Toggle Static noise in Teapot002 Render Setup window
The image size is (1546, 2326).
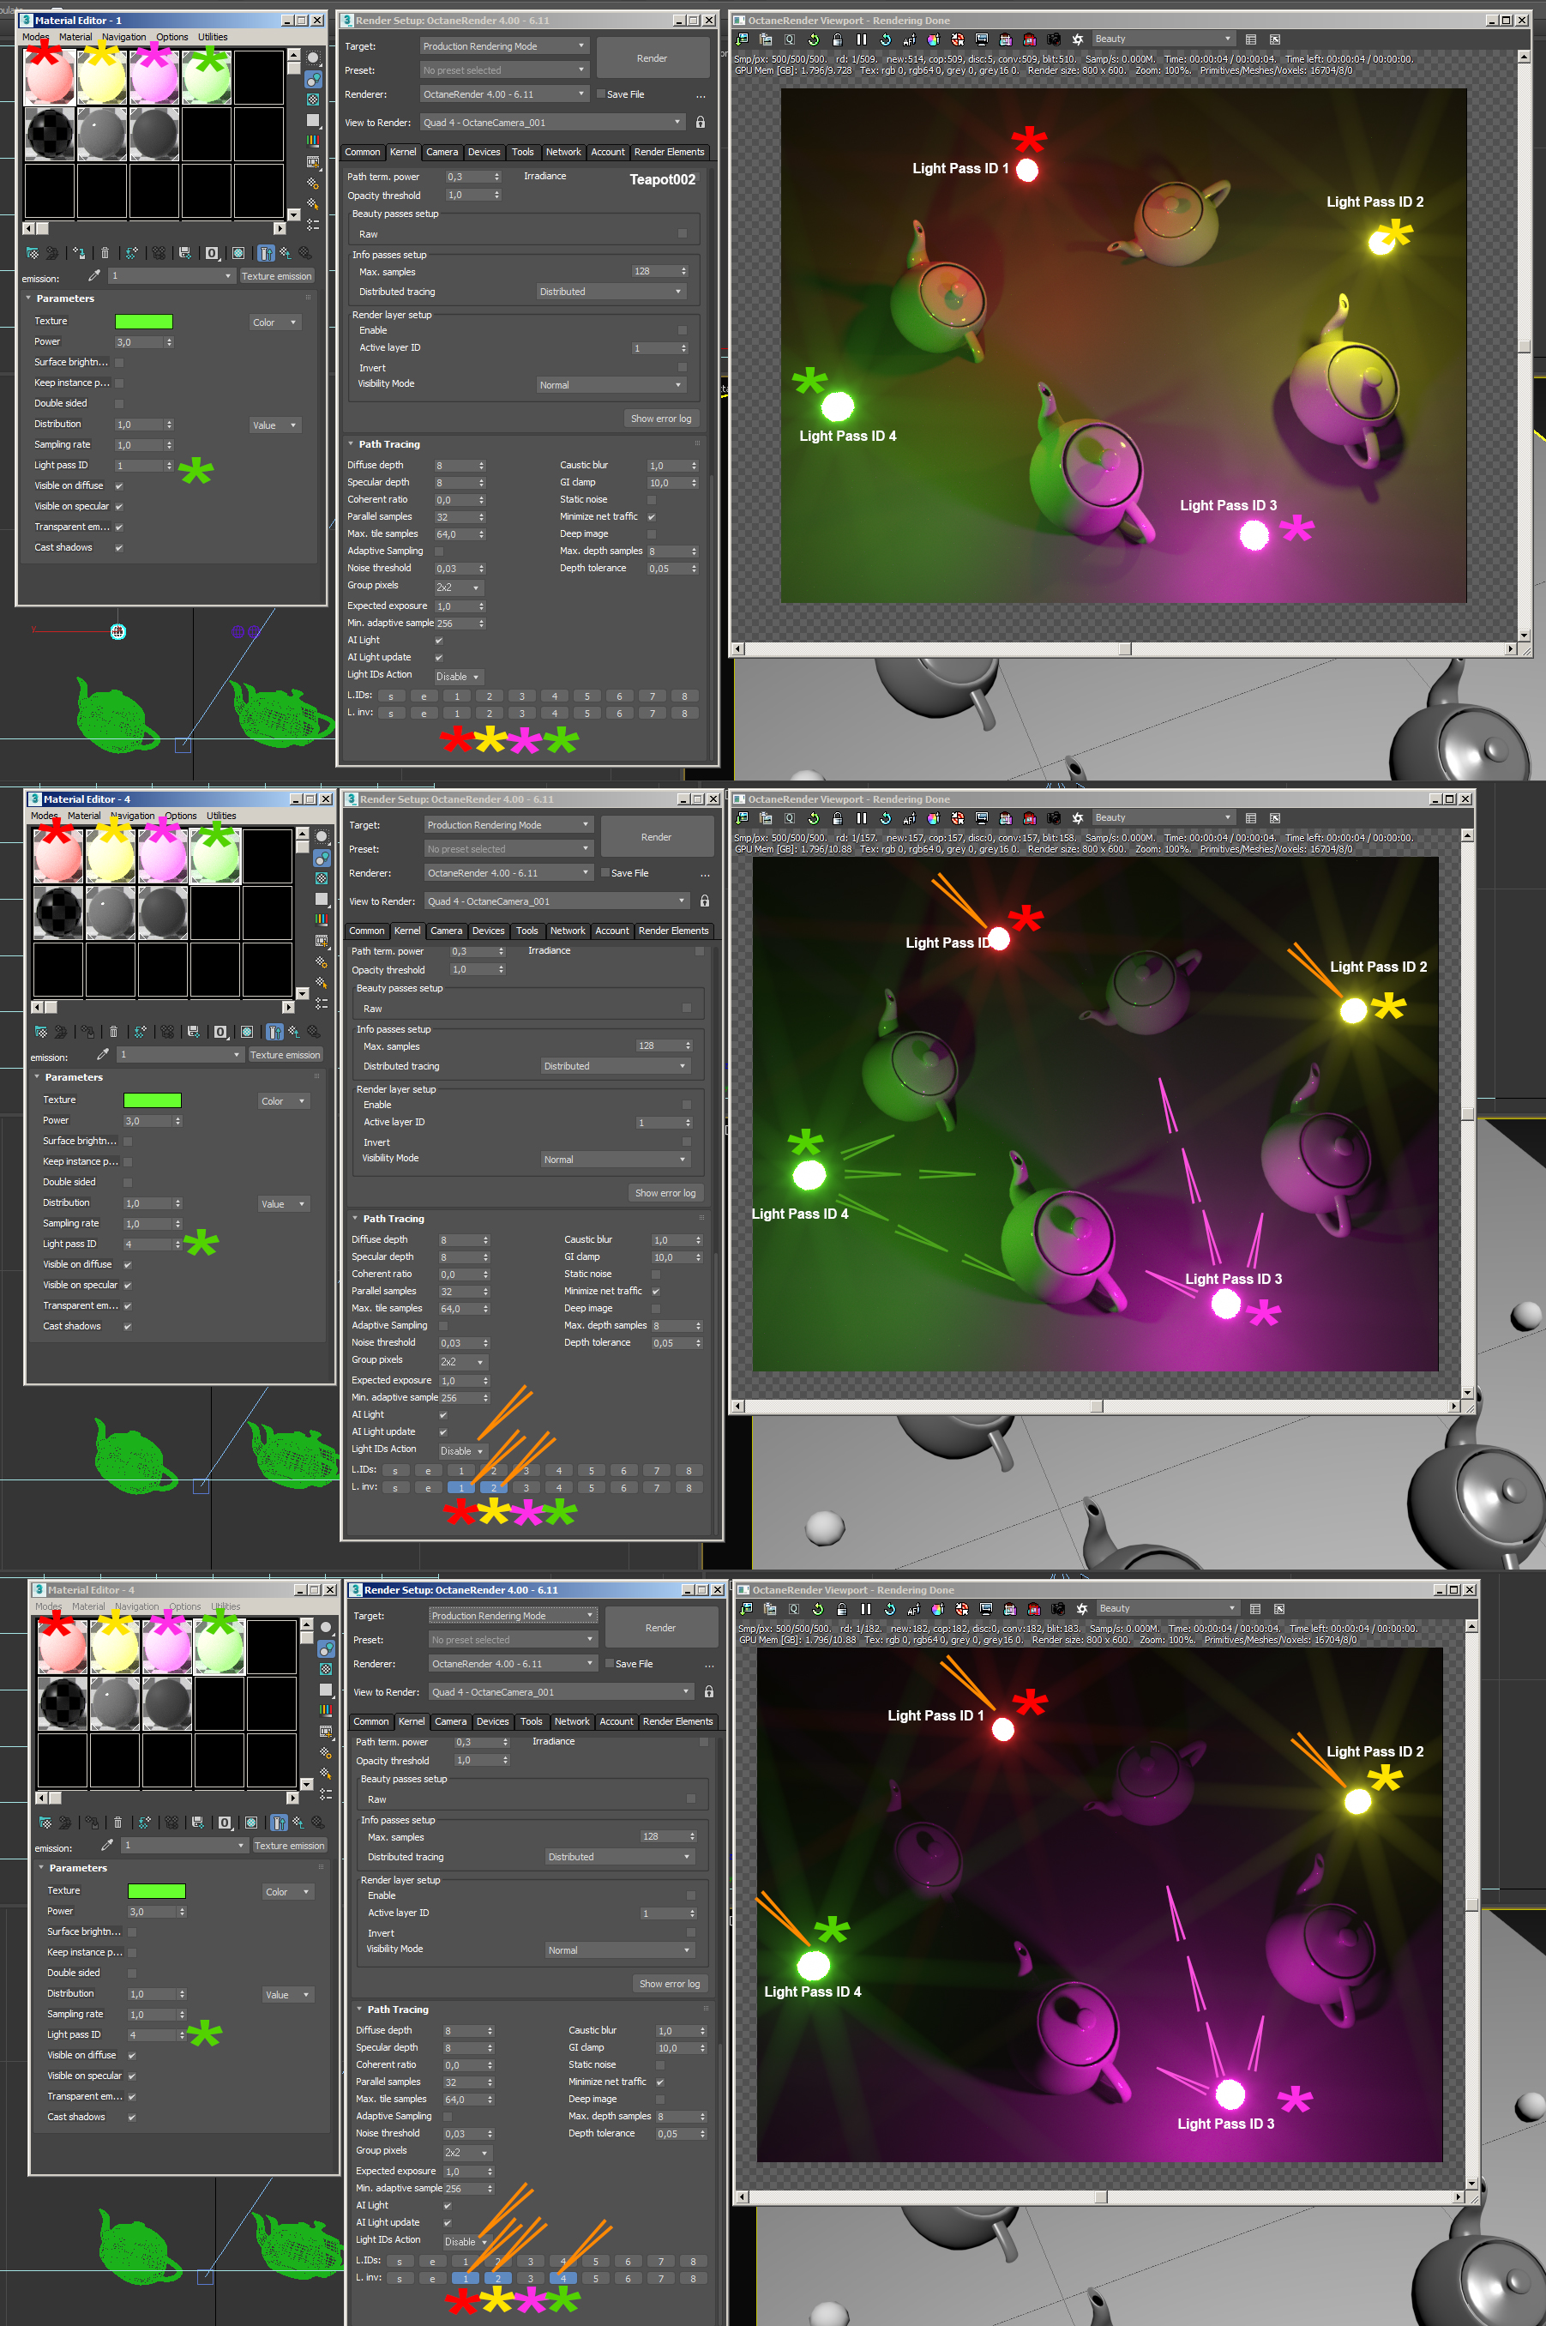tap(652, 500)
